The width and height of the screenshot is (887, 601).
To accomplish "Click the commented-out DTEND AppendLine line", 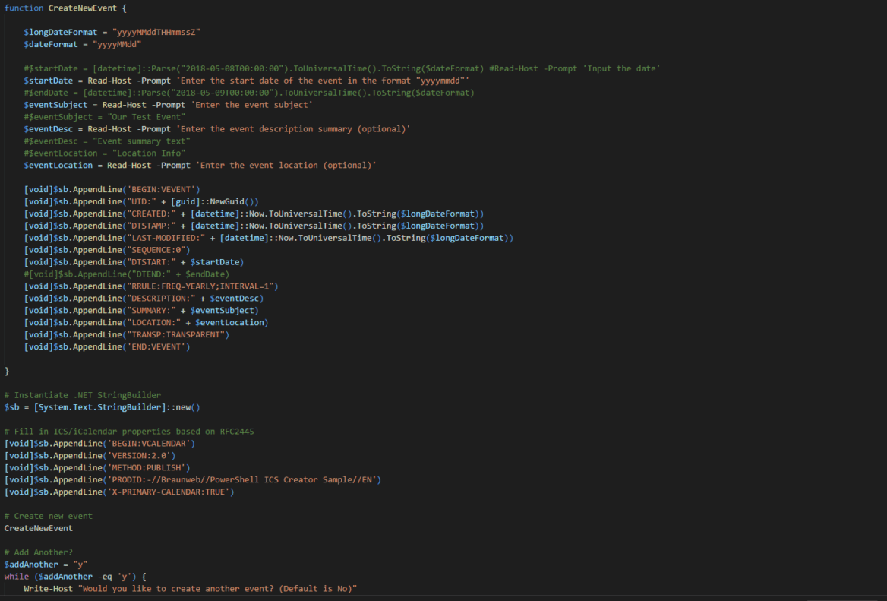I will [126, 274].
